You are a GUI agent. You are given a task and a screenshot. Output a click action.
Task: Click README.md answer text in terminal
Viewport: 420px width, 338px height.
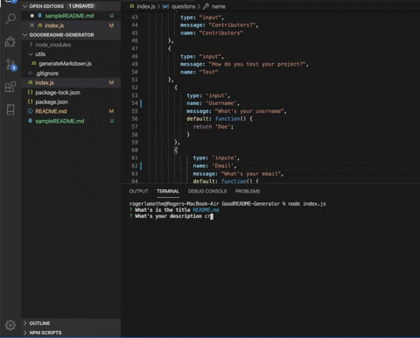(x=206, y=210)
